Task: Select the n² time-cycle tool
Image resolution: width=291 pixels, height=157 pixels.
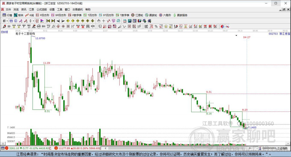Action: pyautogui.click(x=48, y=26)
